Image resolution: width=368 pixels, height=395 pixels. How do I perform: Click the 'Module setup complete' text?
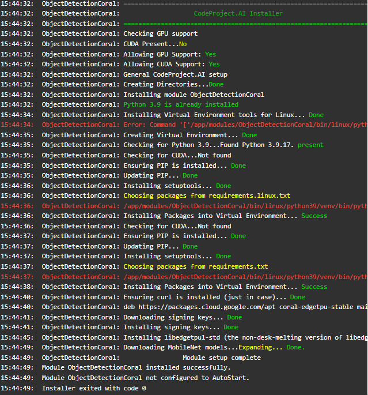tap(222, 358)
